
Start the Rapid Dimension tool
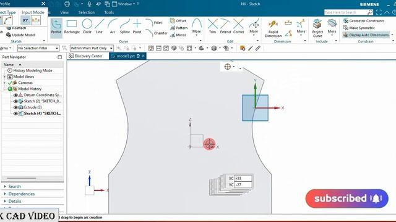click(273, 29)
